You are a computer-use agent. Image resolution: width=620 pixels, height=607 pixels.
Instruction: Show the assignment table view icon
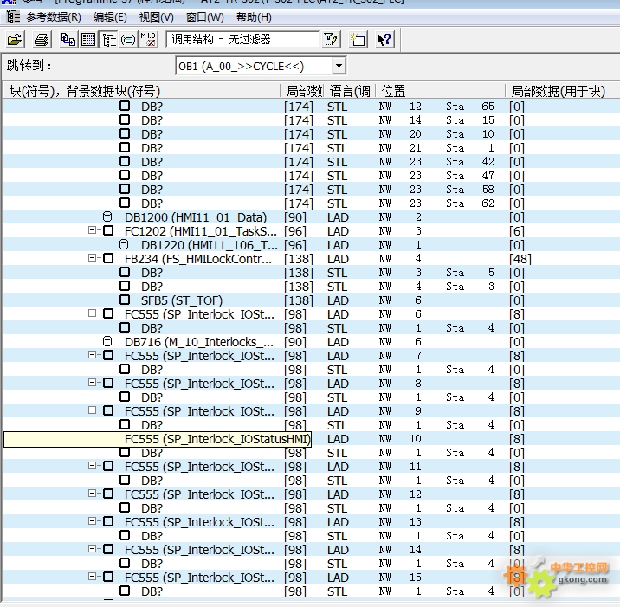[88, 40]
